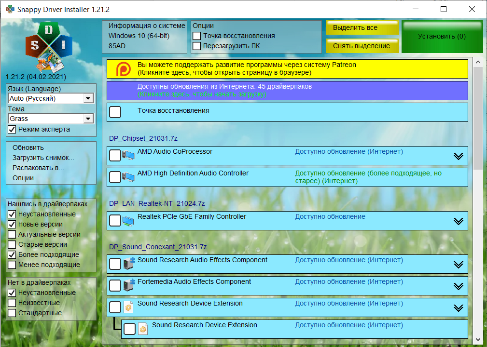487x347 pixels.
Task: Click the Fortemedia Audio Effects Component icon
Action: 129,285
